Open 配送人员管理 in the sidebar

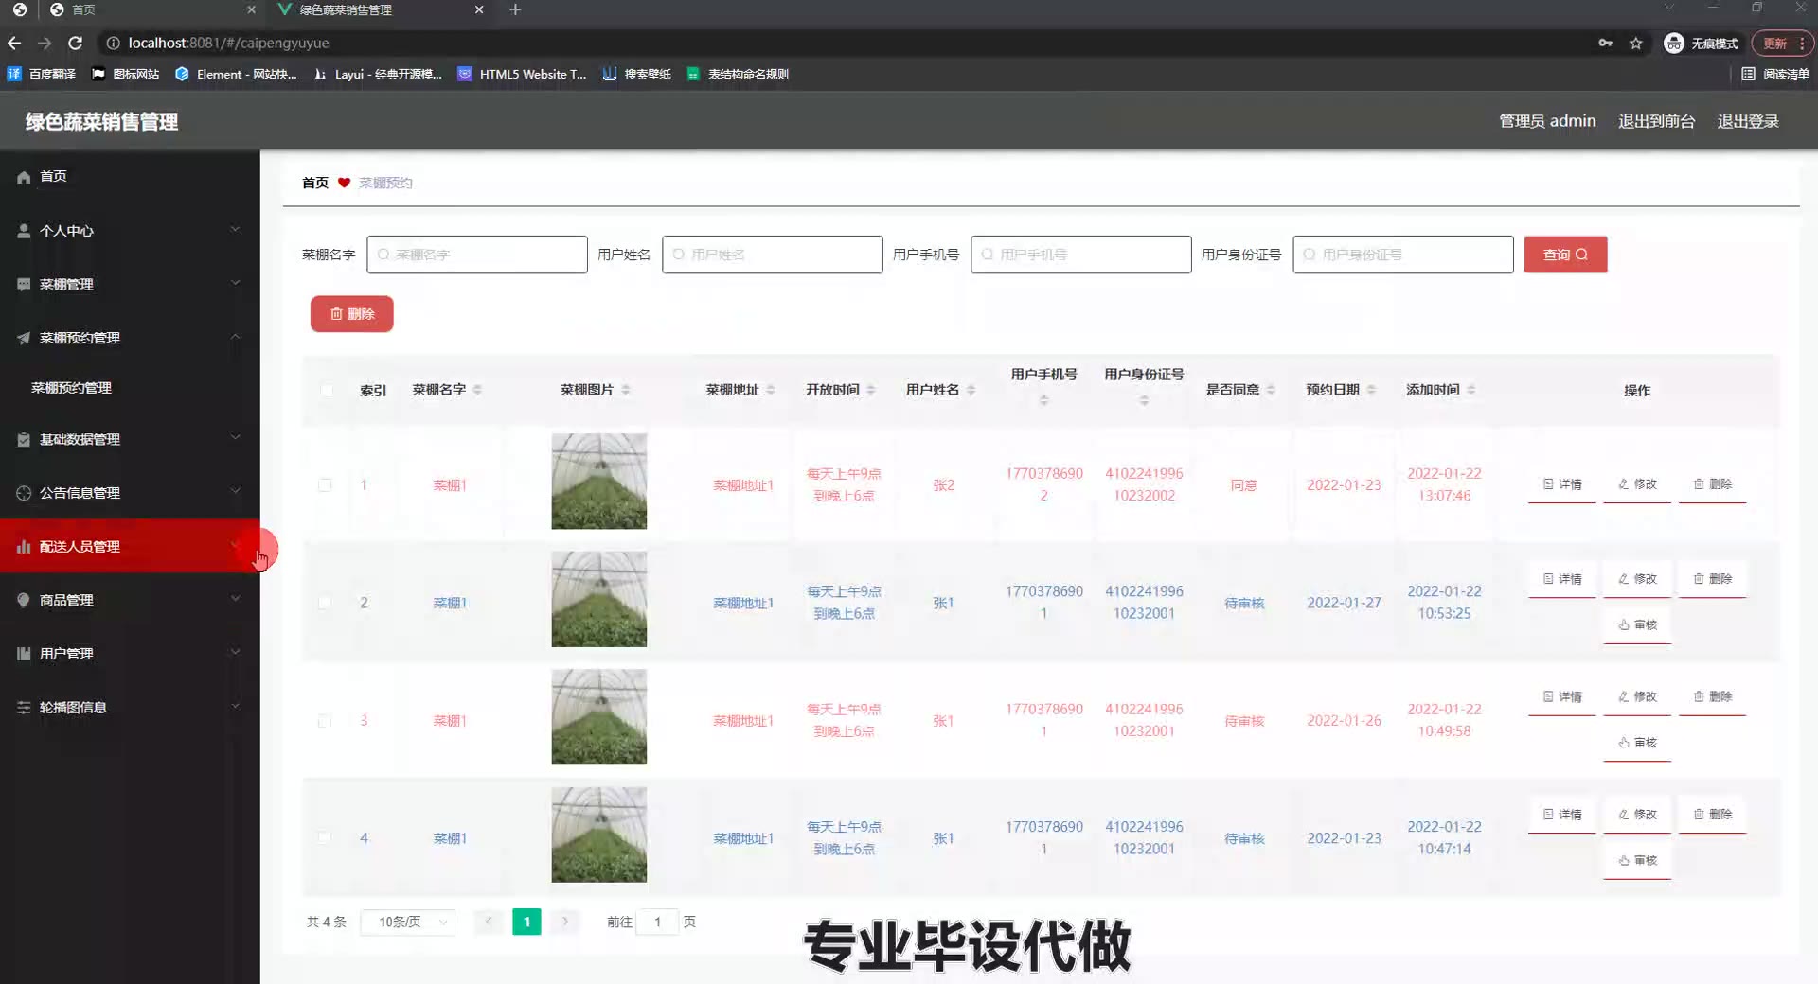click(130, 546)
